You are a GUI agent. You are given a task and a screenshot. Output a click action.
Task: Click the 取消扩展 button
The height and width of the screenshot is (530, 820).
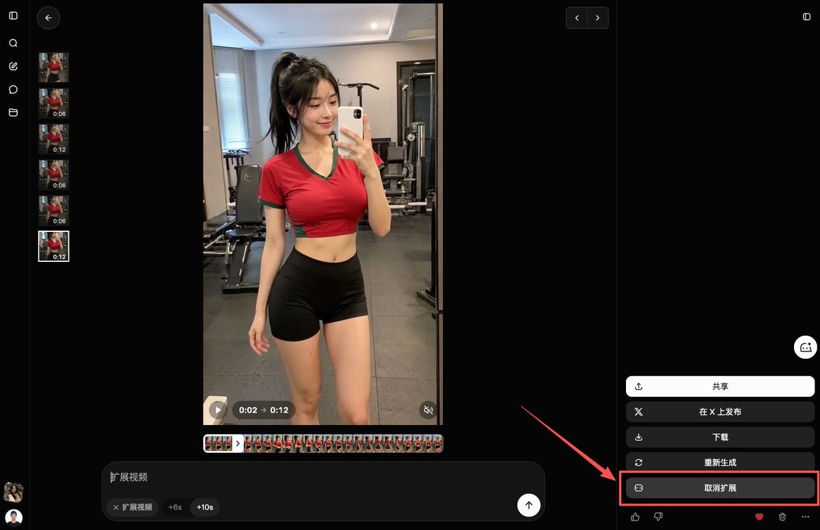tap(720, 488)
